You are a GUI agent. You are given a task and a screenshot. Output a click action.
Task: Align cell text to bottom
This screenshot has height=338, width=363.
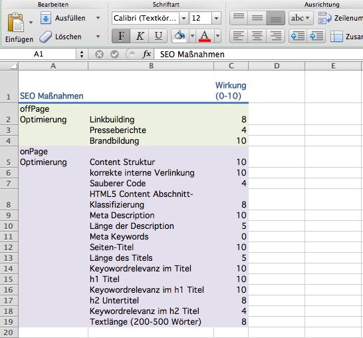[x=275, y=18]
